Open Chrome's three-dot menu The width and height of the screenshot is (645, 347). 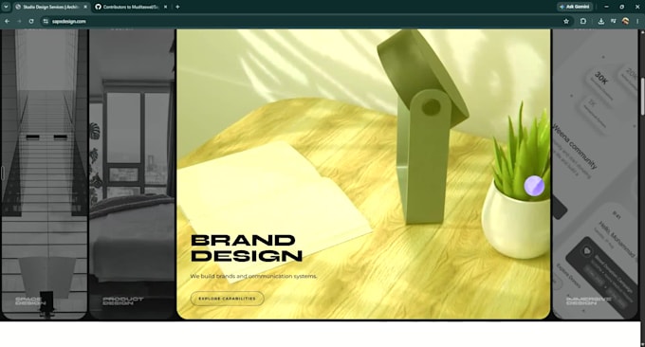coord(638,22)
